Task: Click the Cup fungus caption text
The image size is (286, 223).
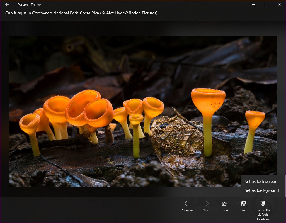Action: coord(81,13)
